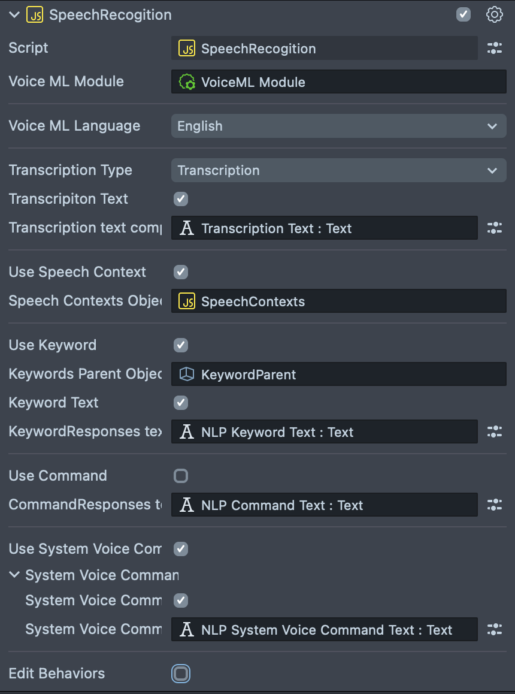Open the SpeechRecognition component settings gear

click(x=494, y=15)
